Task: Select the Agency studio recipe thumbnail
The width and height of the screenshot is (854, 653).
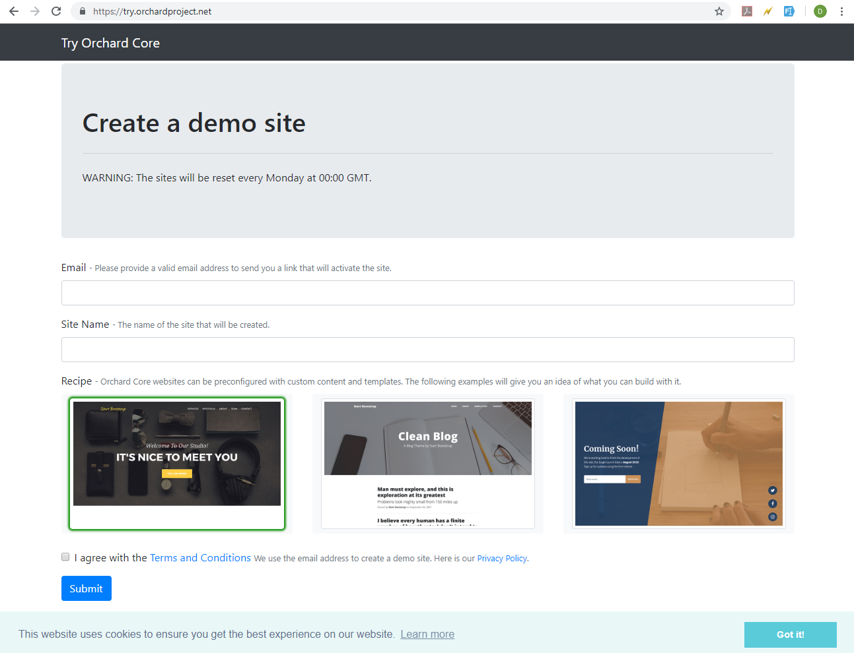Action: (177, 463)
